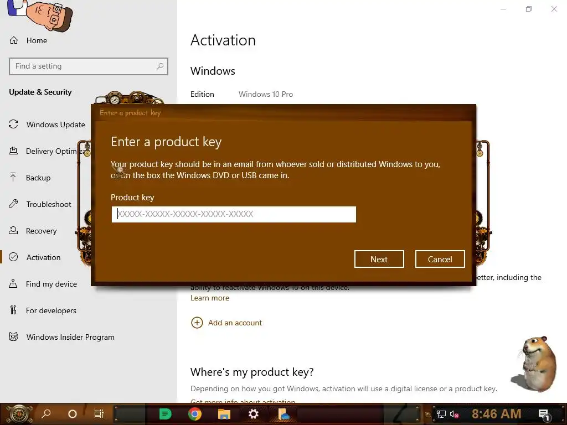Open Windows Insider Program page
Viewport: 567px width, 425px height.
click(70, 337)
